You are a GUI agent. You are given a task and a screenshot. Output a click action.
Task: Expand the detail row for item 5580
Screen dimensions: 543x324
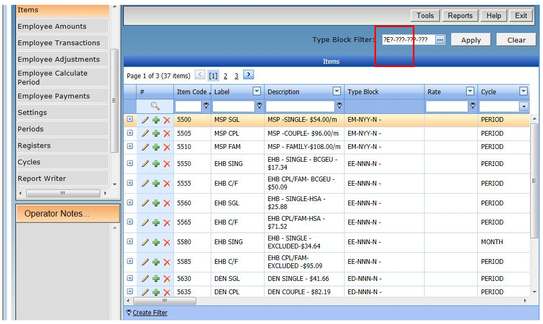click(130, 242)
